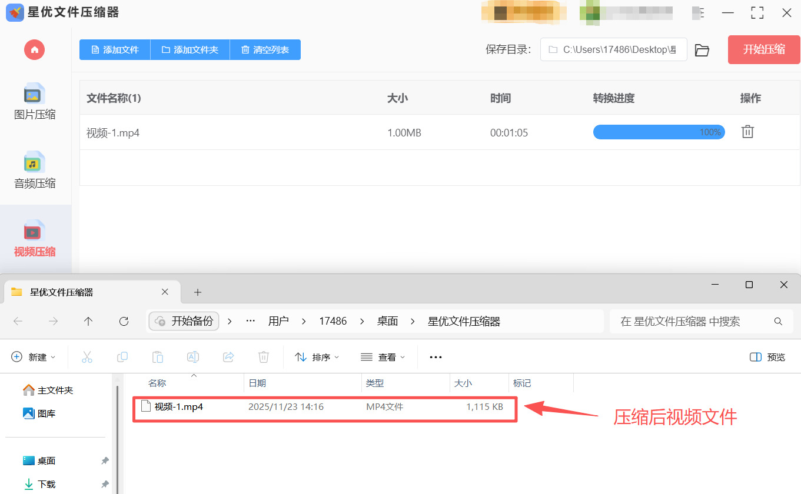
Task: Unpin 桌面 using its pin icon
Action: click(105, 460)
